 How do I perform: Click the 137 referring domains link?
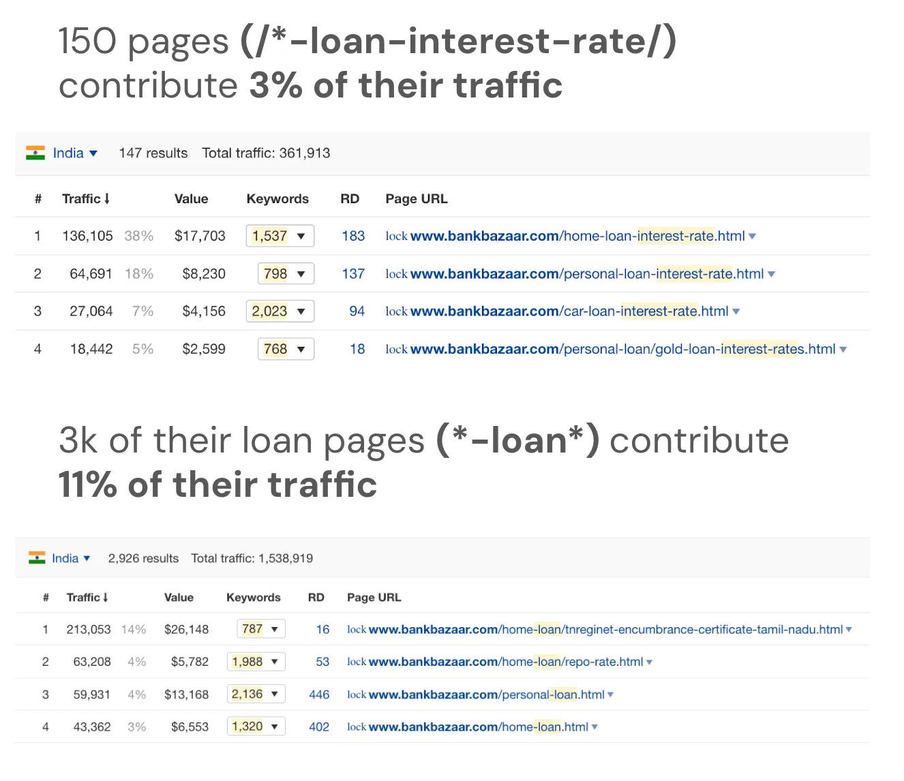pos(353,274)
